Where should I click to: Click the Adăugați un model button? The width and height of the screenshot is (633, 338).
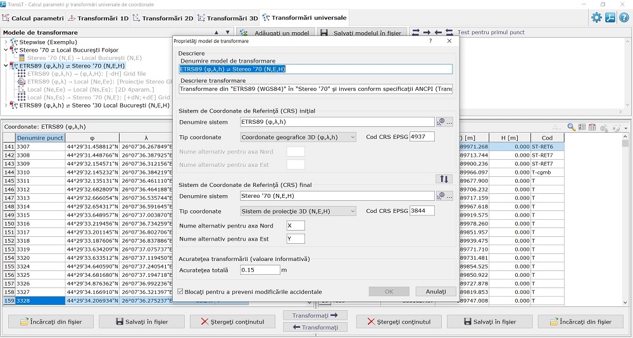coord(276,33)
